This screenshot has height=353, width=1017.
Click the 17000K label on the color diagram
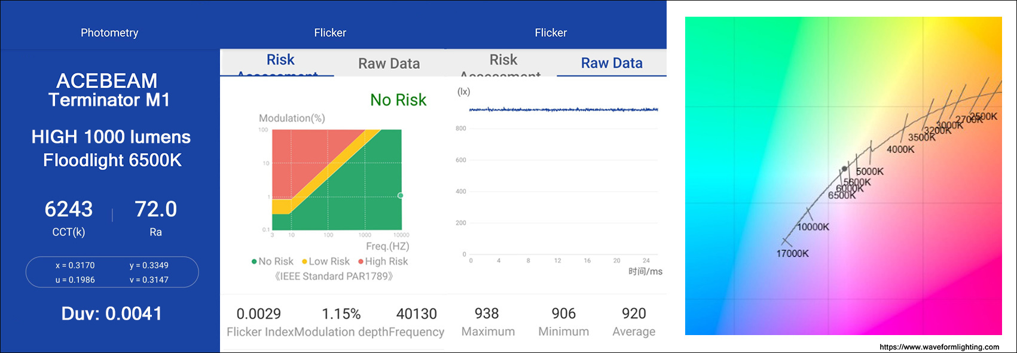click(x=792, y=253)
